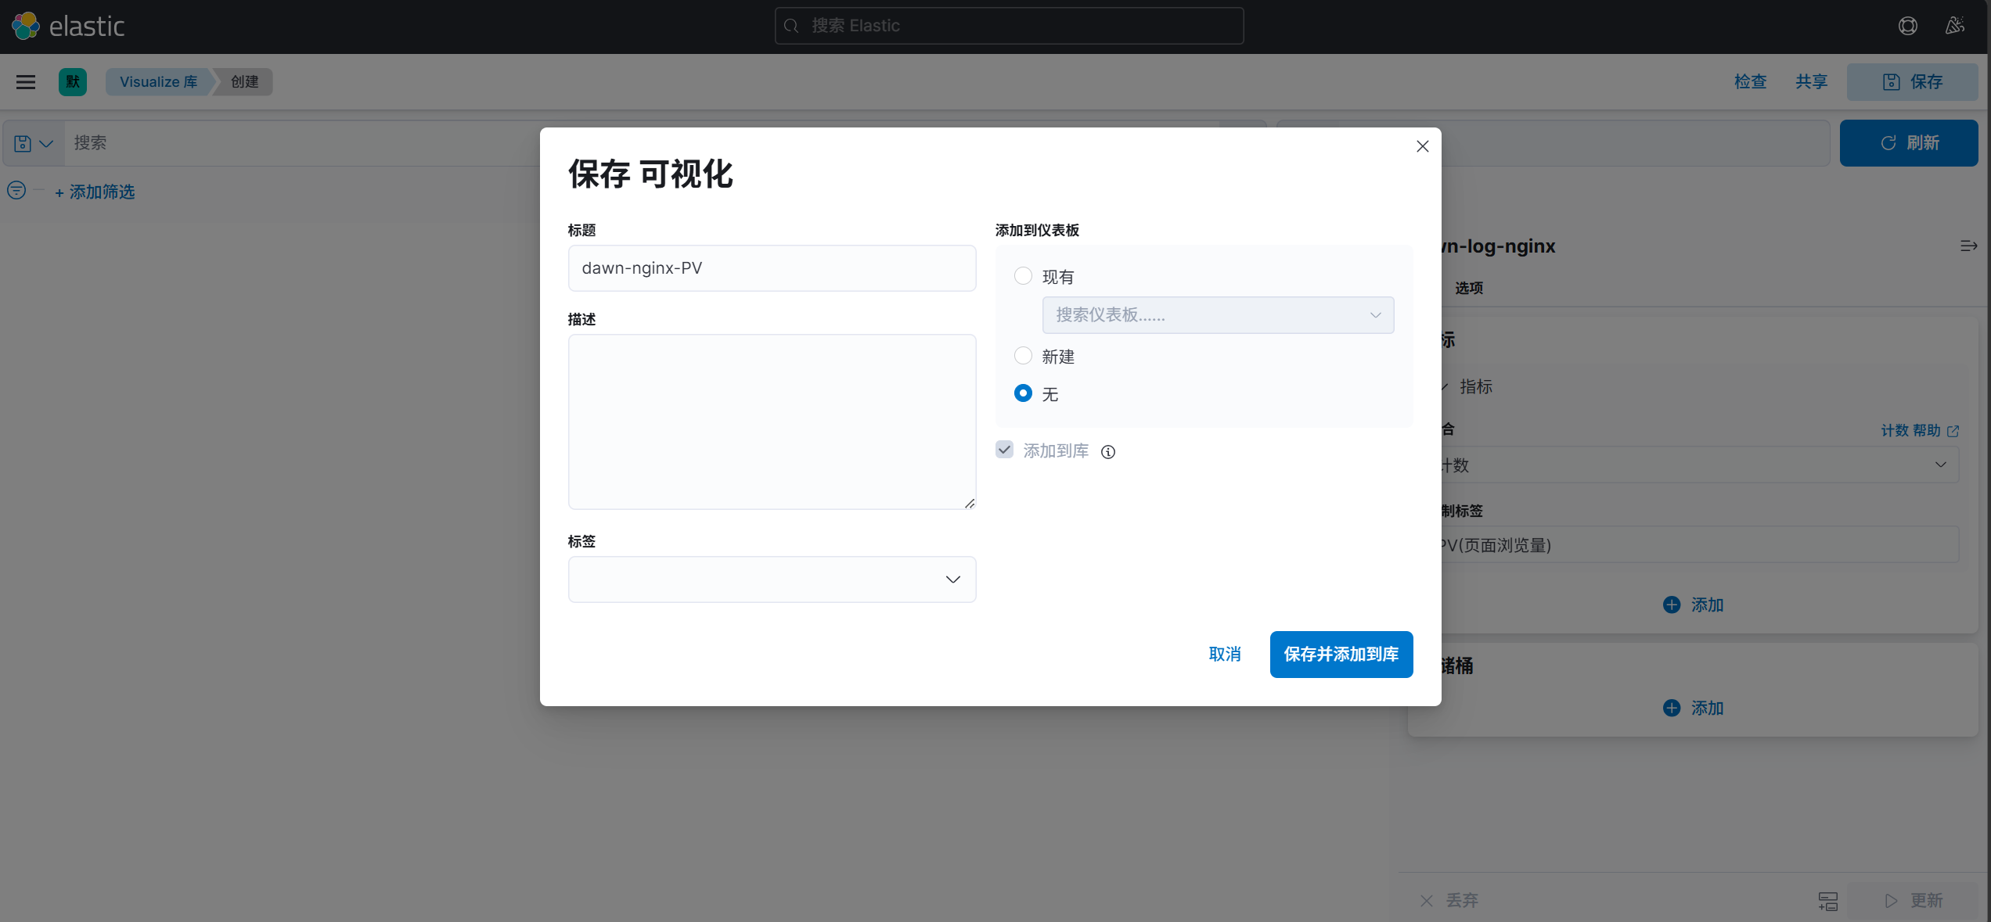Click the plus 添加 under 存储桶 section

[1693, 708]
